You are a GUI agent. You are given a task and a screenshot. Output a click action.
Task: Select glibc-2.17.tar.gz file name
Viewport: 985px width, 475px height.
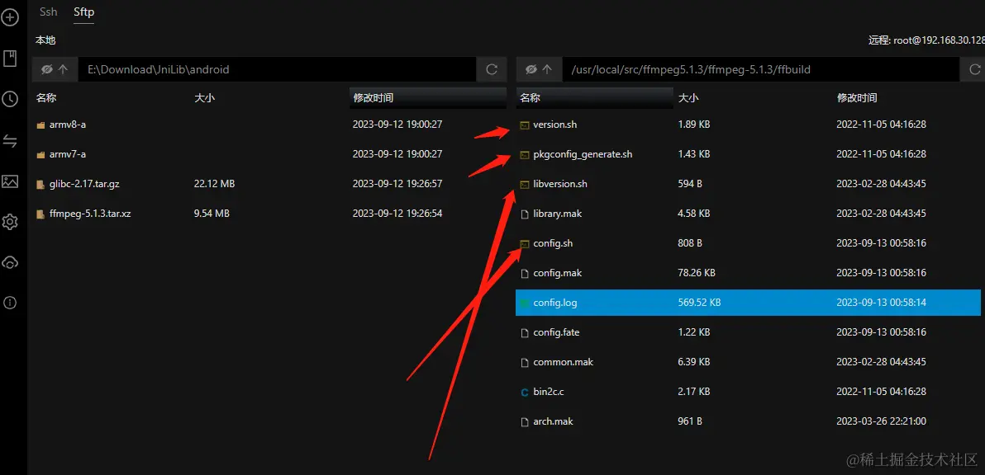85,184
